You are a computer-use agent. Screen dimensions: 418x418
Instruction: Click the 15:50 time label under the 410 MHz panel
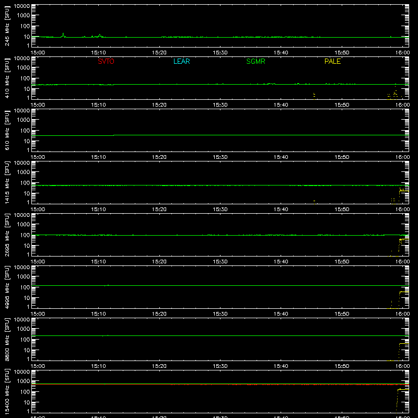[342, 105]
